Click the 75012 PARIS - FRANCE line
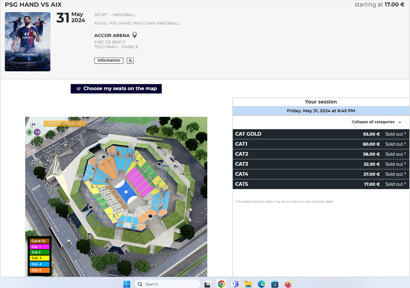Image resolution: width=410 pixels, height=288 pixels. (x=116, y=47)
